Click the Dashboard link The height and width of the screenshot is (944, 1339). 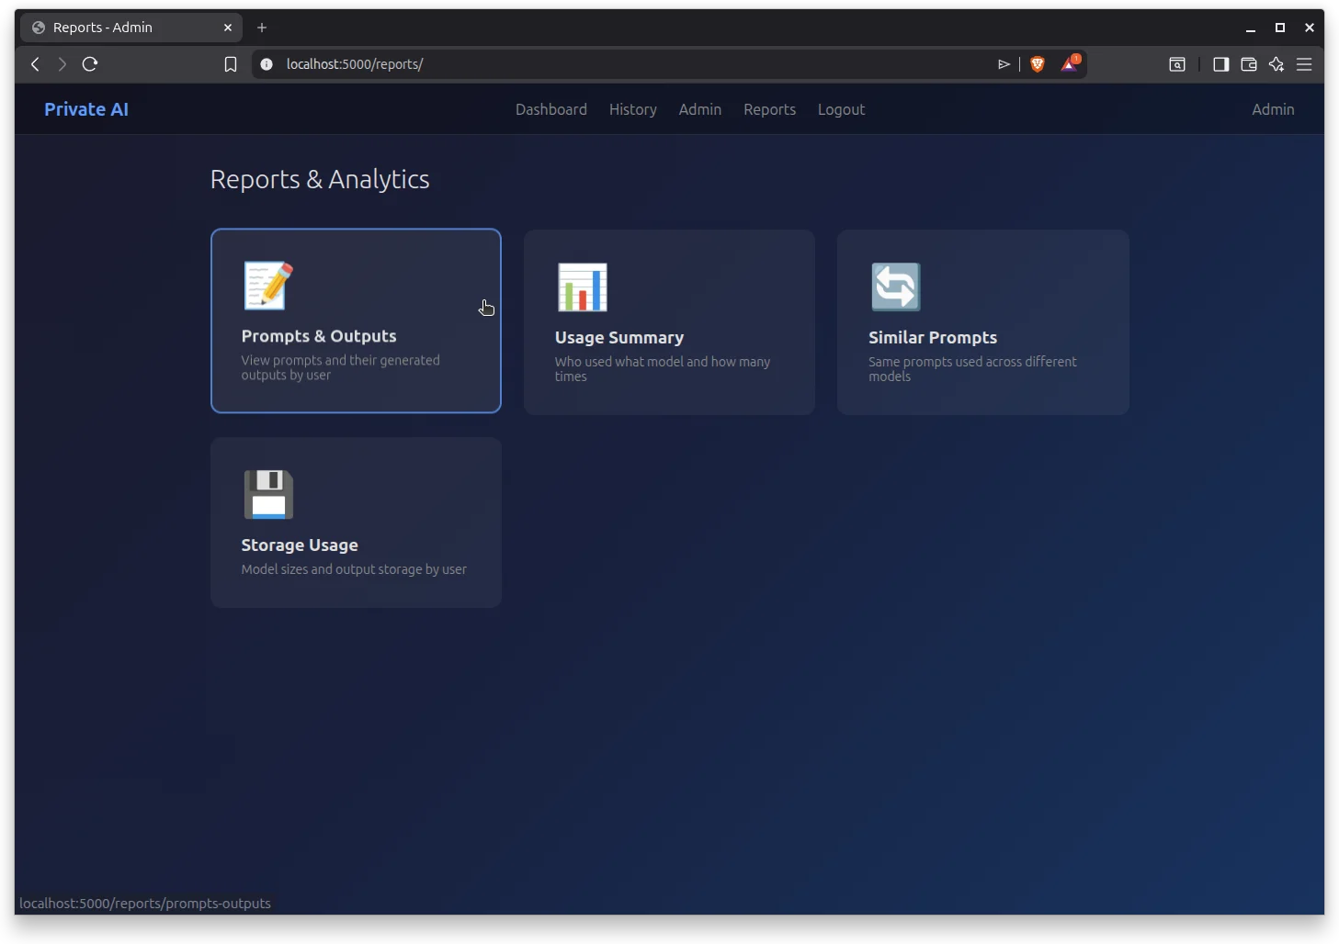550,109
